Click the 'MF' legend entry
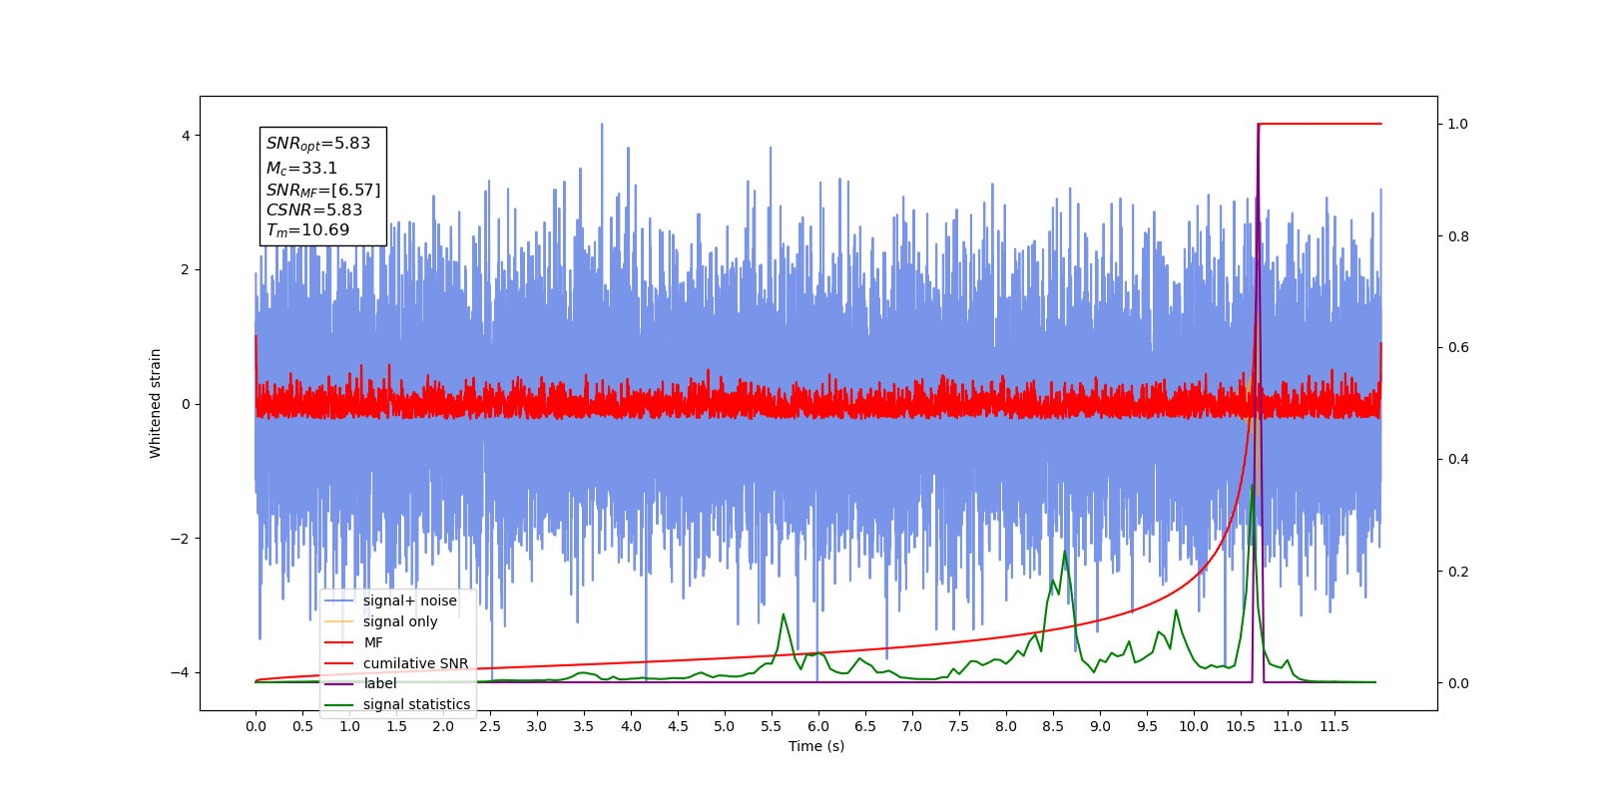The height and width of the screenshot is (798, 1597). click(354, 642)
